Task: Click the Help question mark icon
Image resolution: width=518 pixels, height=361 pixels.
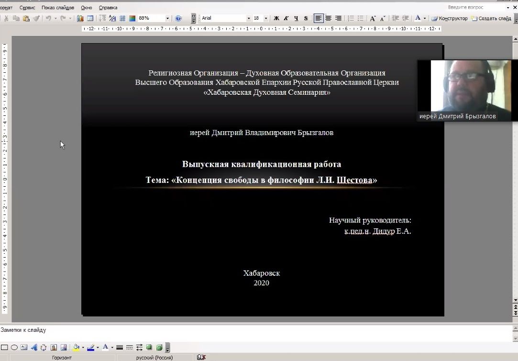Action: [x=178, y=18]
